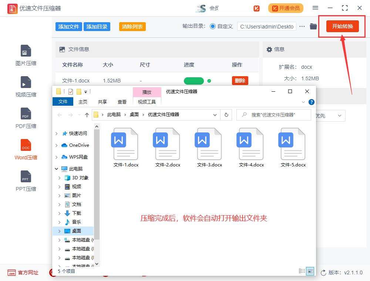This screenshot has height=281, width=370.
Task: Expand the ribbon chevron in the explorer window
Action: pyautogui.click(x=303, y=102)
